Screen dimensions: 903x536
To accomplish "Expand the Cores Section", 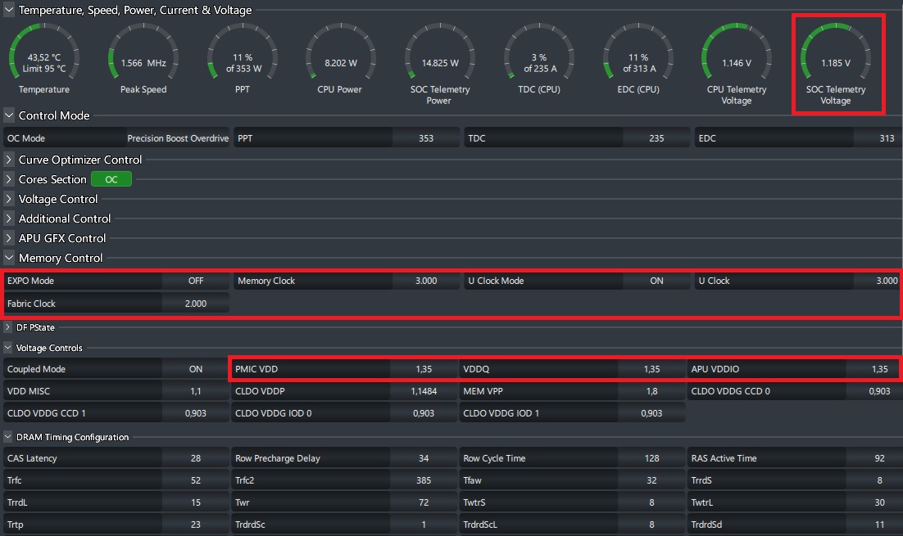I will point(9,179).
